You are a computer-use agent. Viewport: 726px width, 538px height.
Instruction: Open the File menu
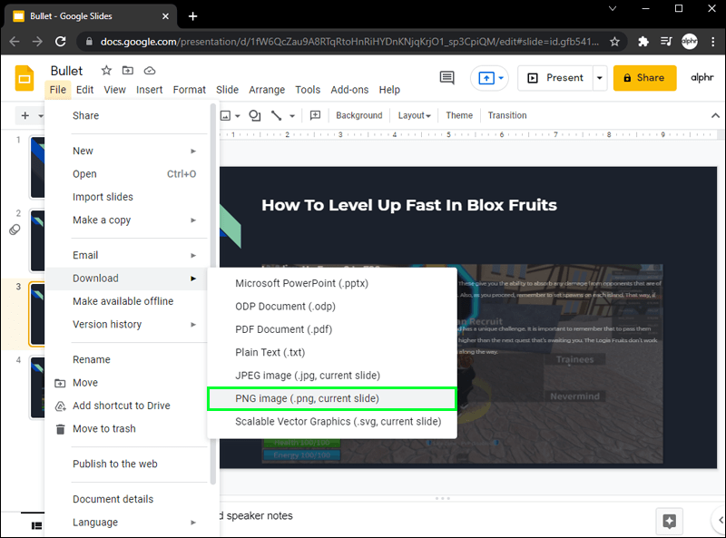(58, 90)
